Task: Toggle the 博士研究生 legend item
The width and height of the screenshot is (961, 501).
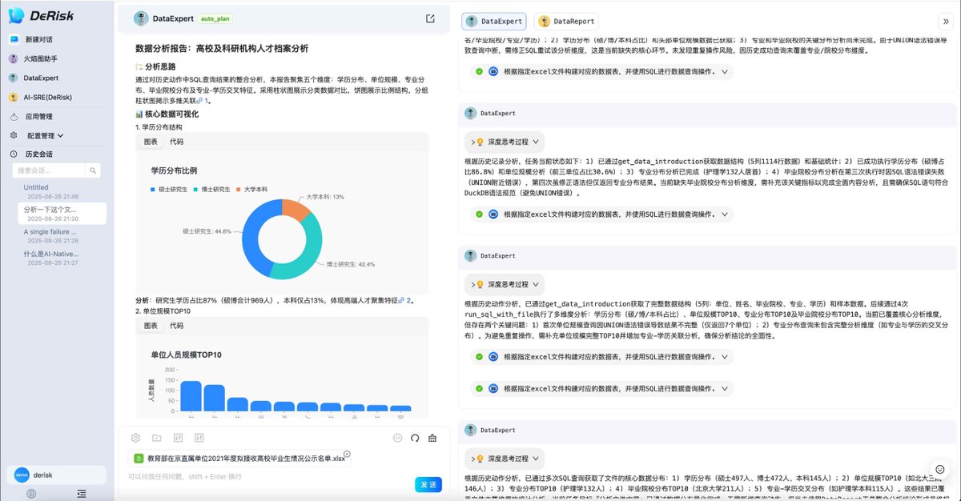Action: point(210,190)
